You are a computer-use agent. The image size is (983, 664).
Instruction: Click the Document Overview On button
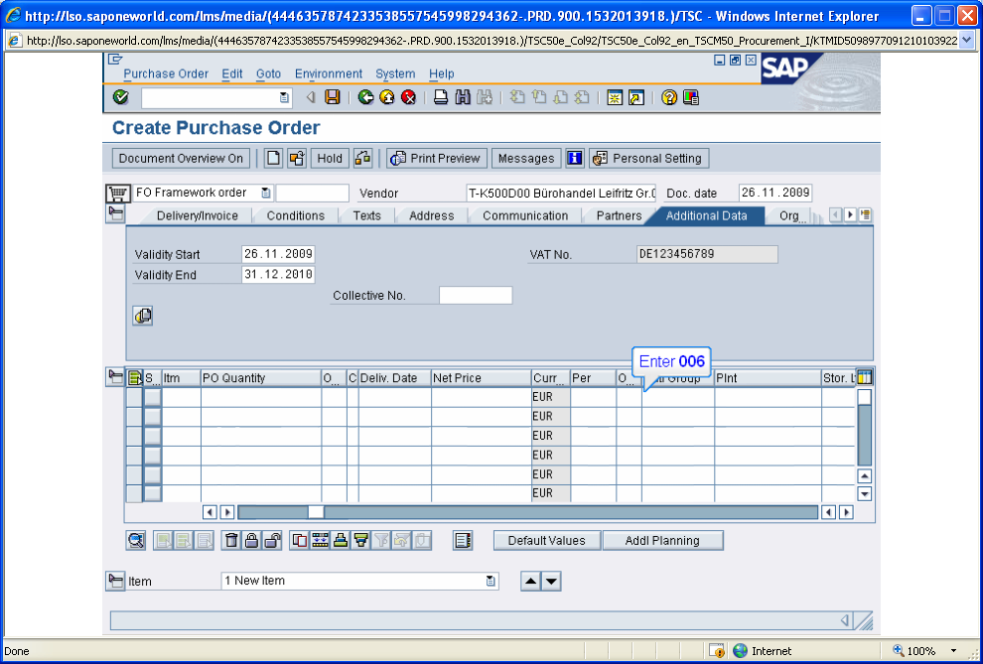(181, 159)
